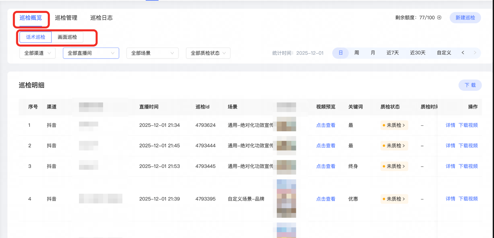Switch to 画面巡检 mode

click(67, 37)
